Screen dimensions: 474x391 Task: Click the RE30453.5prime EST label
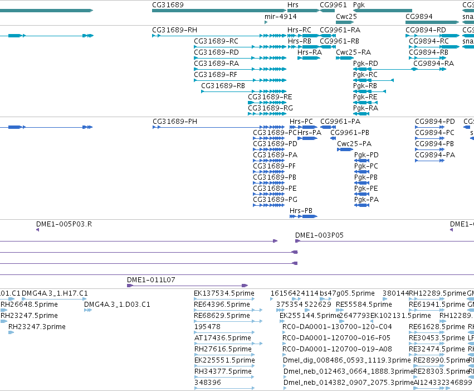[x=437, y=338]
